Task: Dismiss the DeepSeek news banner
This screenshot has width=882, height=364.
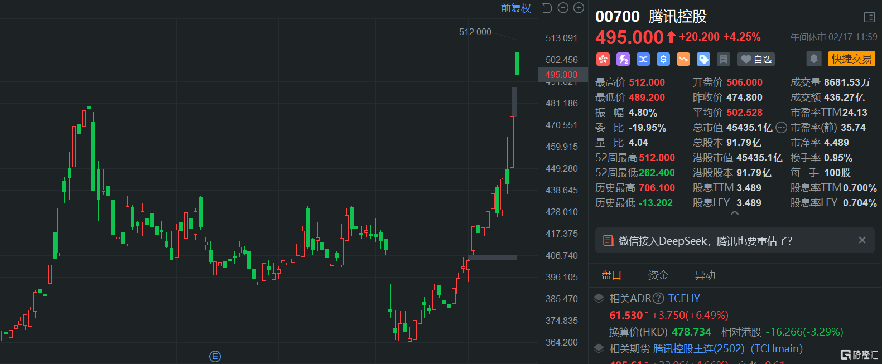Action: pyautogui.click(x=862, y=240)
